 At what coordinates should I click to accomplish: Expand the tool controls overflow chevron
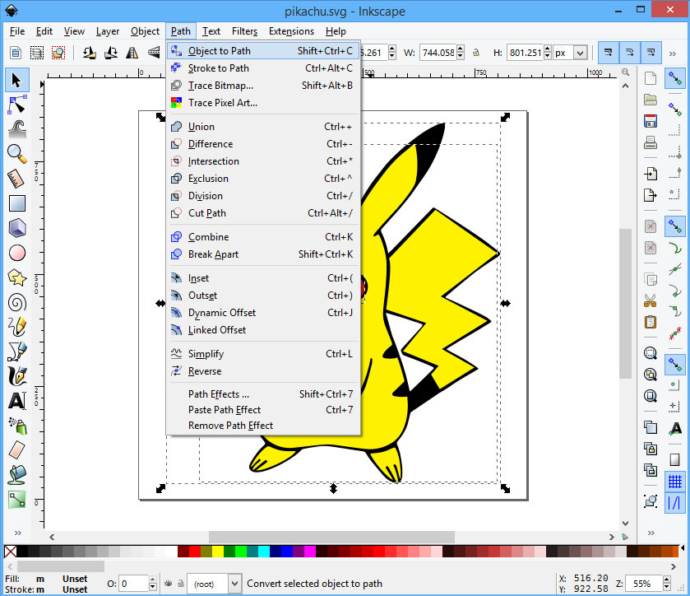673,54
